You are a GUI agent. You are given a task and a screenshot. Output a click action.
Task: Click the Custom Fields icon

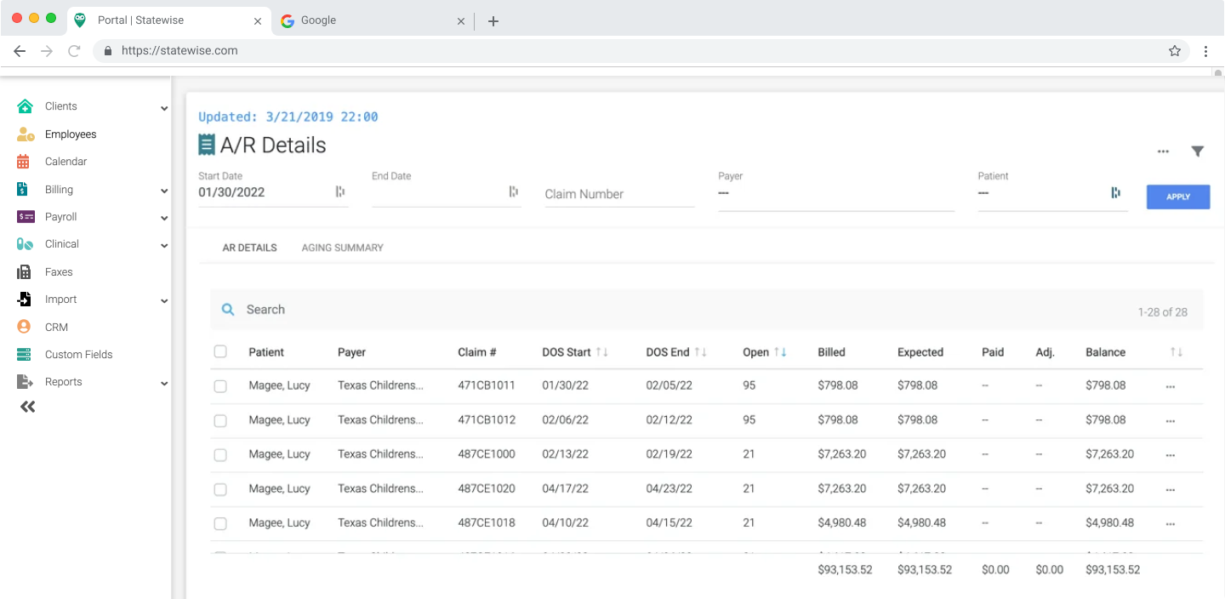click(x=25, y=355)
